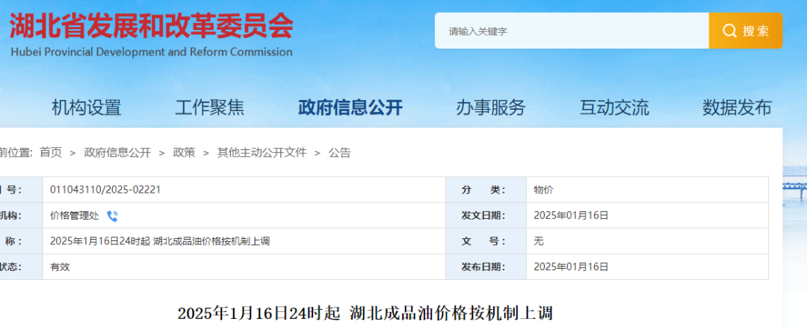Click the phone icon beside 价格管理处
Image resolution: width=807 pixels, height=330 pixels.
(x=112, y=216)
